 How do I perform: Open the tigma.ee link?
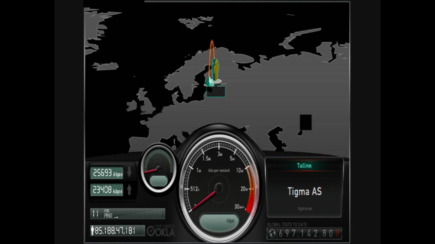304,208
